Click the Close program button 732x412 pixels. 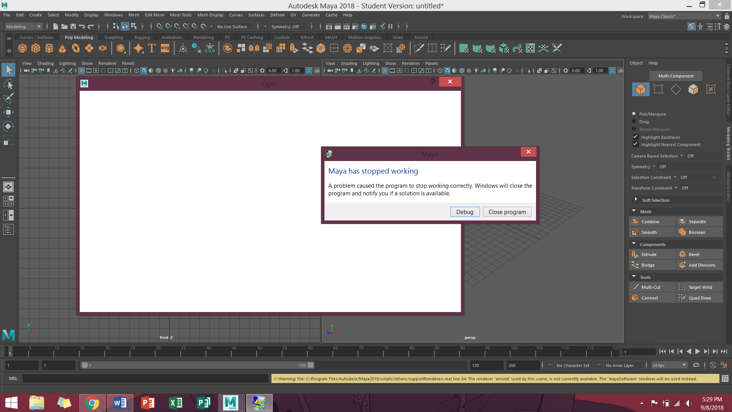[507, 212]
